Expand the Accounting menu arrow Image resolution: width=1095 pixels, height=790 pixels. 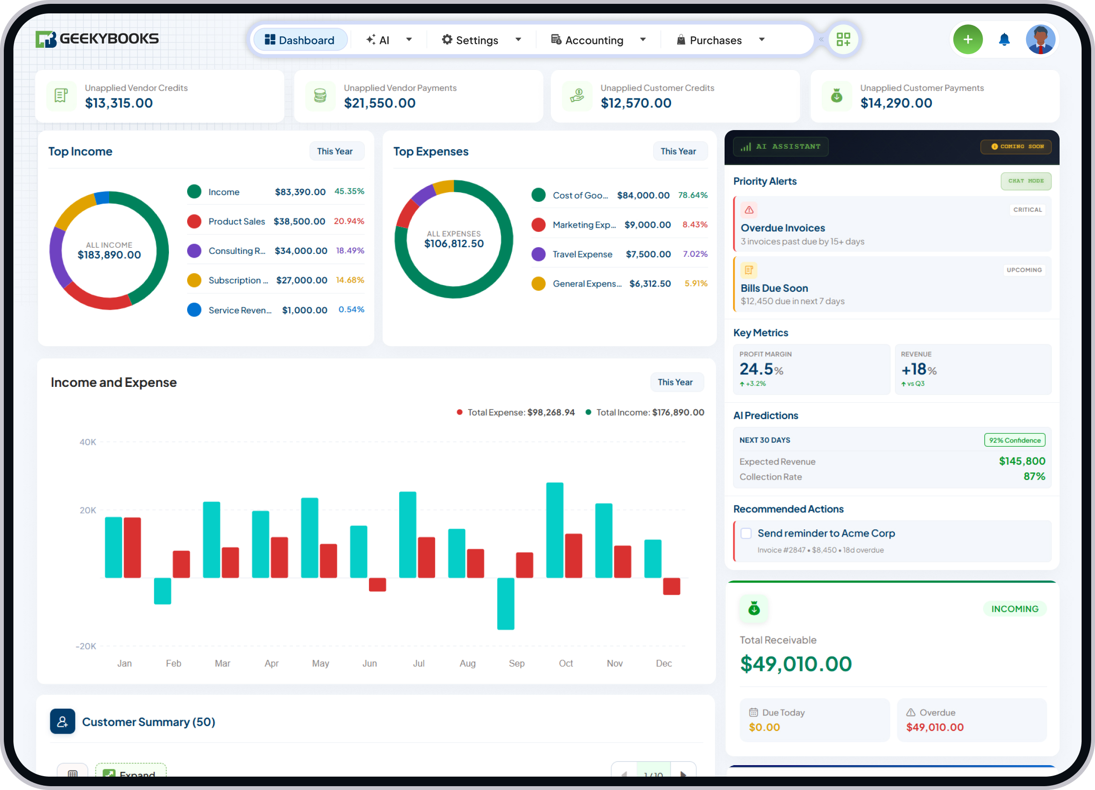(643, 40)
